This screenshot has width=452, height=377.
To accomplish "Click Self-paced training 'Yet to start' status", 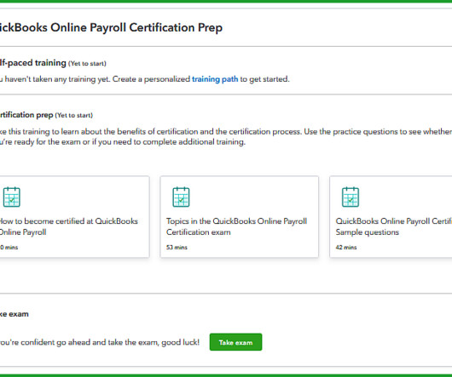I will click(87, 64).
